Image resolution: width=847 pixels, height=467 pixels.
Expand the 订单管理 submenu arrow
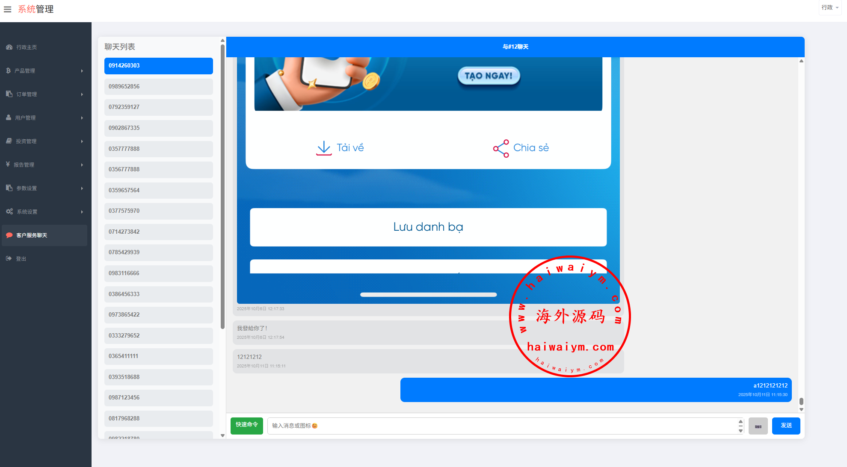click(x=82, y=94)
